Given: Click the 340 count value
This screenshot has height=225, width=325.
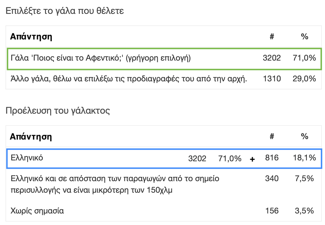Looking at the screenshot, I should tap(272, 178).
